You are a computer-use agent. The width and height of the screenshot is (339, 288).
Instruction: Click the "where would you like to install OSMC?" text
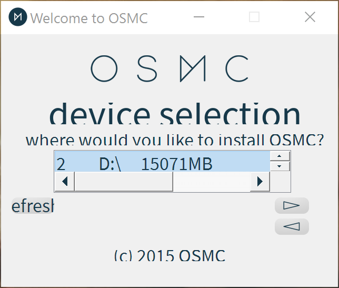(175, 141)
